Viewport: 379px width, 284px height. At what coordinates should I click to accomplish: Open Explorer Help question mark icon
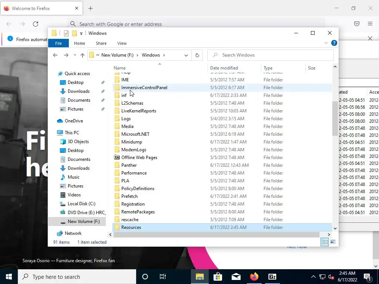(x=334, y=43)
